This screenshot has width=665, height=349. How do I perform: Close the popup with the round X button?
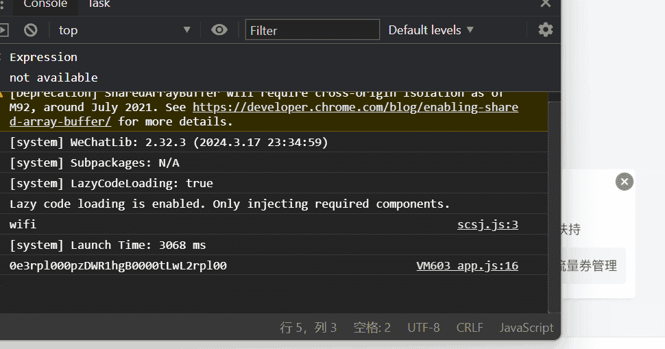(624, 182)
